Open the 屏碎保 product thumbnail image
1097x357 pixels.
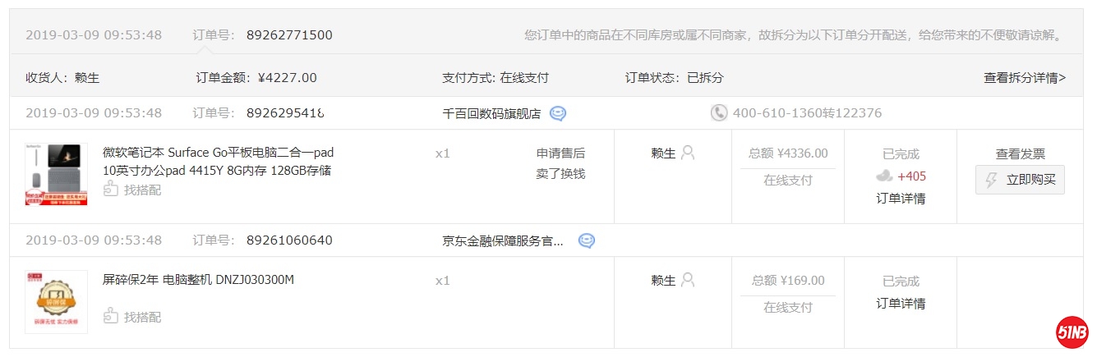coord(56,301)
